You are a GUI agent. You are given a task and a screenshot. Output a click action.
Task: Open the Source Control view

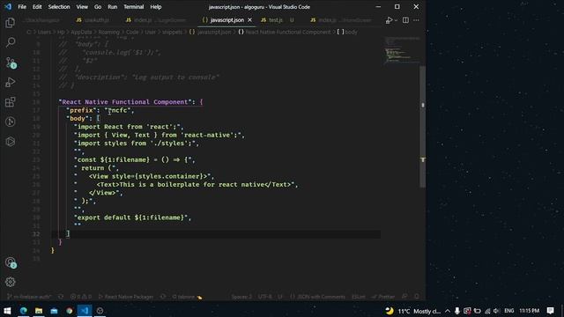pyautogui.click(x=11, y=63)
